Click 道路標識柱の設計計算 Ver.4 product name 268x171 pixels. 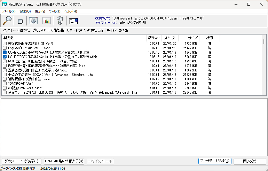pos(29,79)
